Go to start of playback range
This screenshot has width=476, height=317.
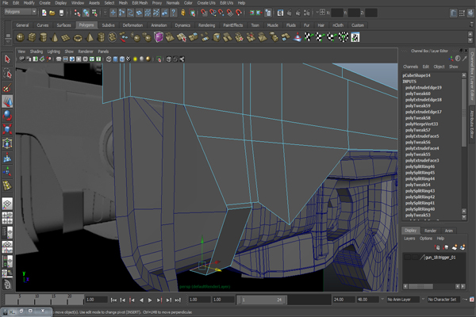(113, 300)
